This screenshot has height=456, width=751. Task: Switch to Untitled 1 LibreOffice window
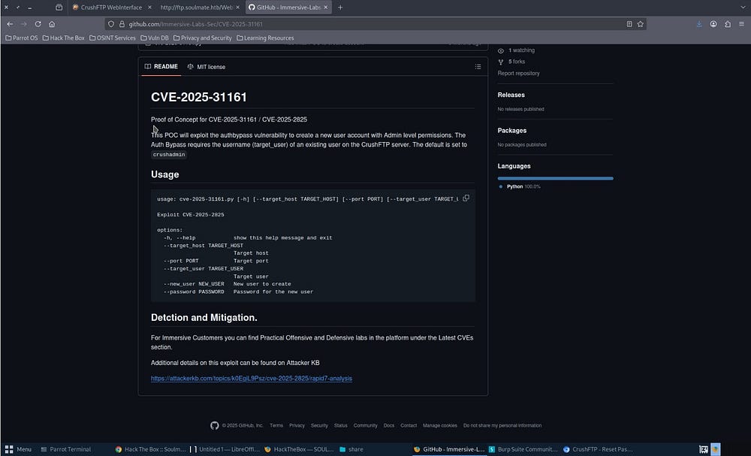(225, 449)
